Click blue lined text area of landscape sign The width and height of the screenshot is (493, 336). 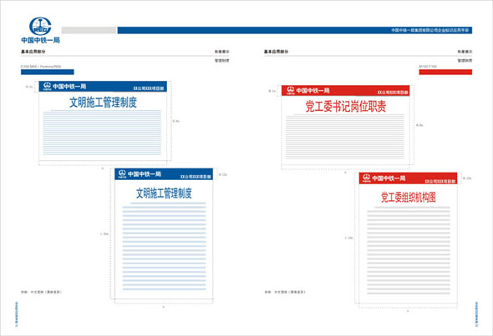[x=102, y=133]
